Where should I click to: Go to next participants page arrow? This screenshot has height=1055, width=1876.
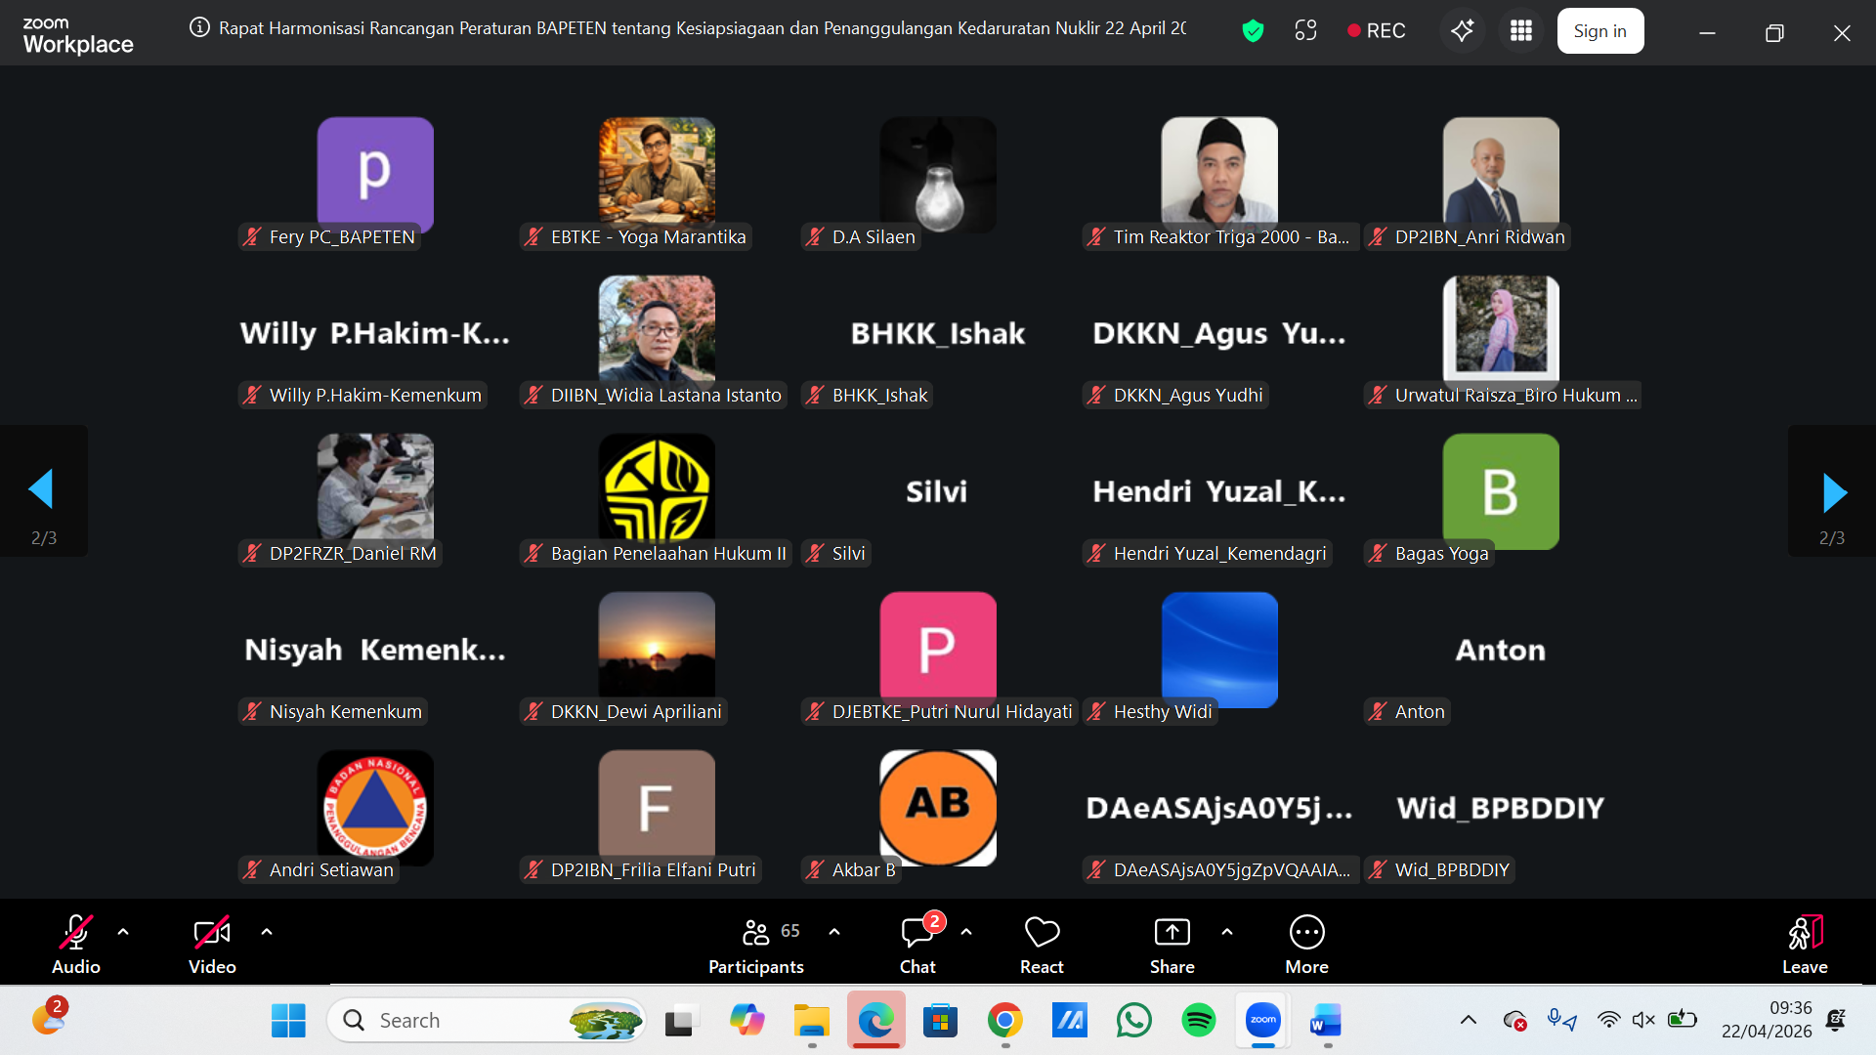tap(1833, 491)
